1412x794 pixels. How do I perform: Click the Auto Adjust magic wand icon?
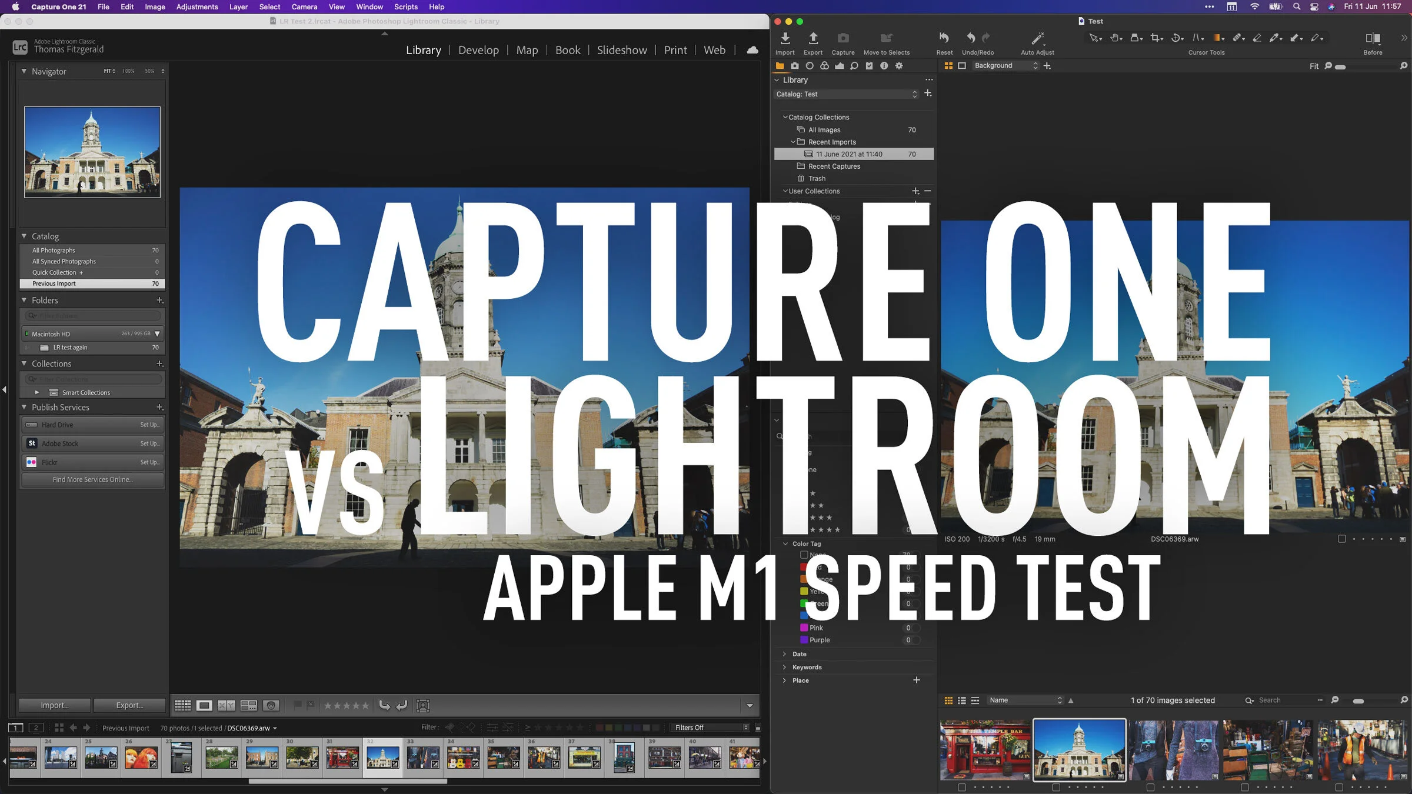pyautogui.click(x=1037, y=38)
